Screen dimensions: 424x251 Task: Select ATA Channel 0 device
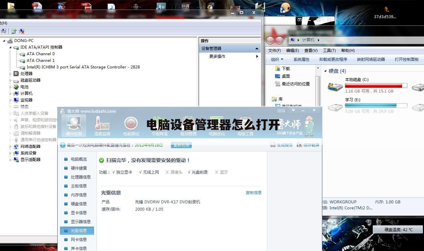pyautogui.click(x=40, y=54)
